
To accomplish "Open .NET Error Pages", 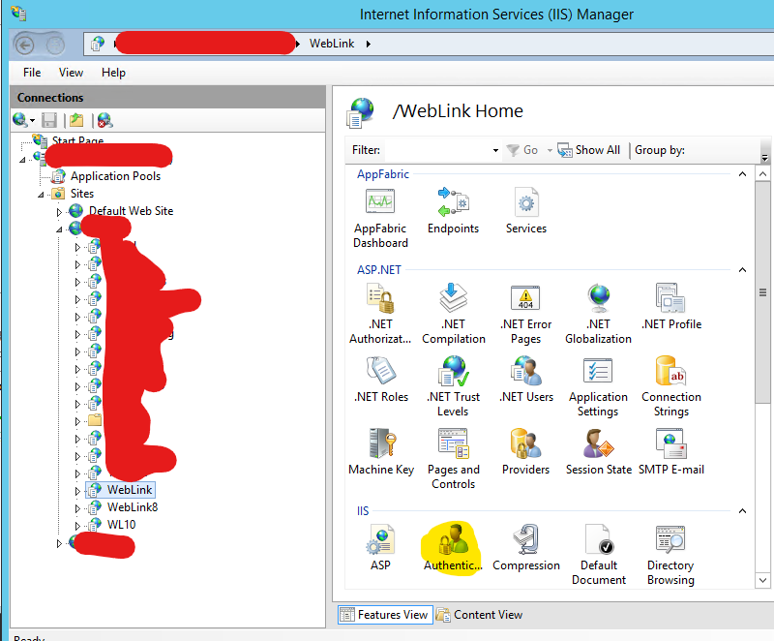I will [x=525, y=314].
